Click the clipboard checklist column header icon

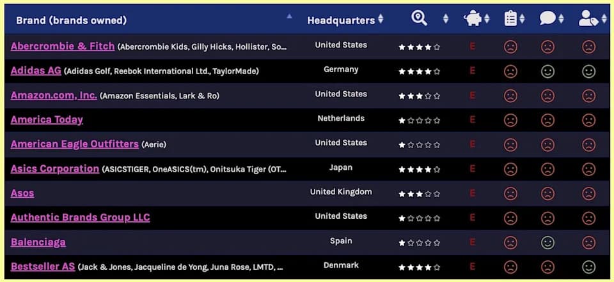(510, 19)
